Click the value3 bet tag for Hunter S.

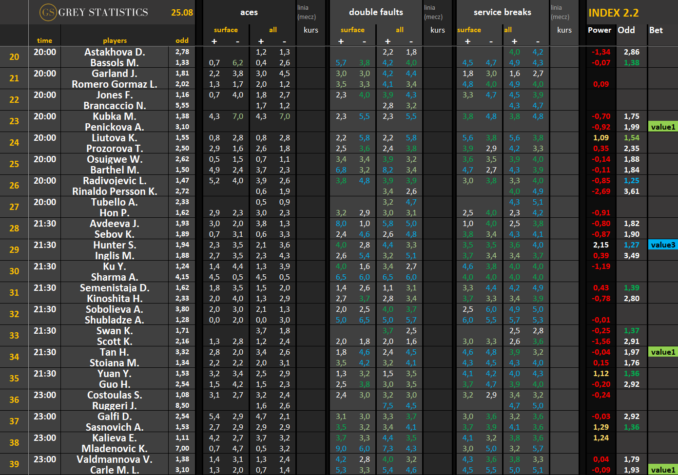663,245
